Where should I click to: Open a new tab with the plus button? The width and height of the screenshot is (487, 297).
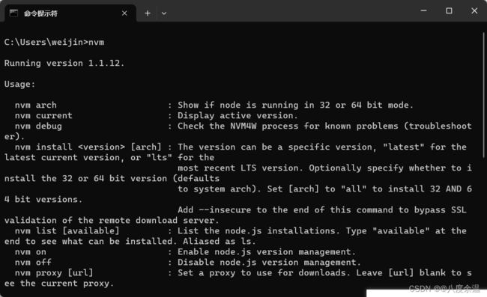pyautogui.click(x=148, y=13)
